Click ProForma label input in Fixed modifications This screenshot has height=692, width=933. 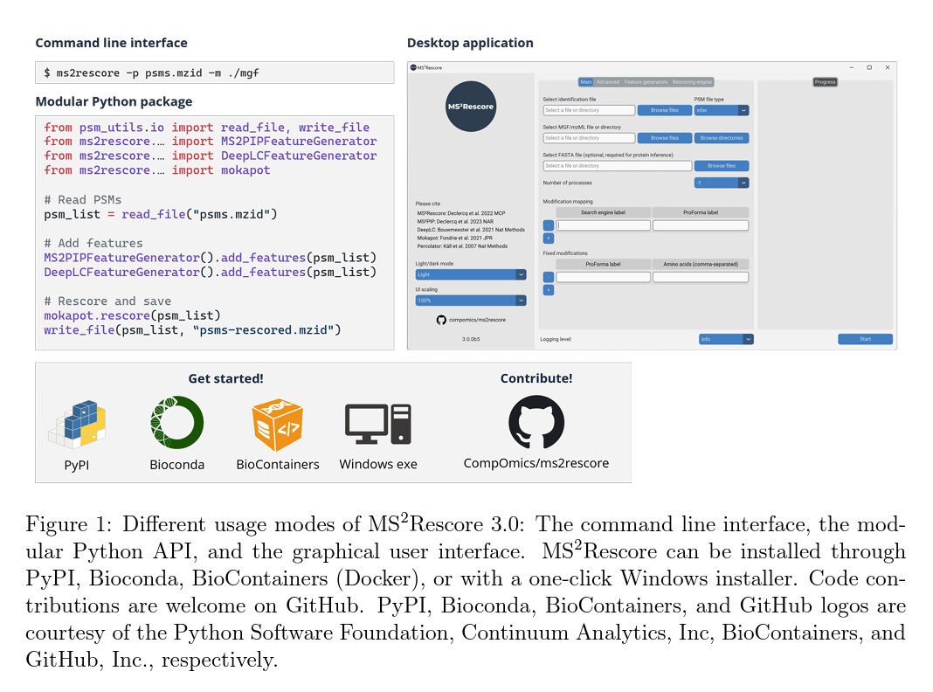coord(604,277)
